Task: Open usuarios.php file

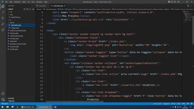Action: (x=14, y=47)
